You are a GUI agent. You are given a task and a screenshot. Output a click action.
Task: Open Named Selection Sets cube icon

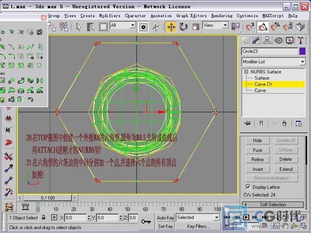[x=300, y=27]
